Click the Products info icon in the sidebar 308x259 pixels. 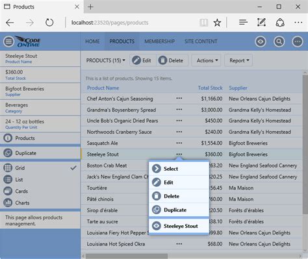point(8,138)
